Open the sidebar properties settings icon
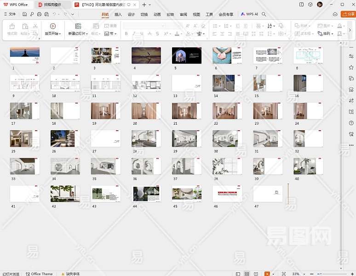 351,56
